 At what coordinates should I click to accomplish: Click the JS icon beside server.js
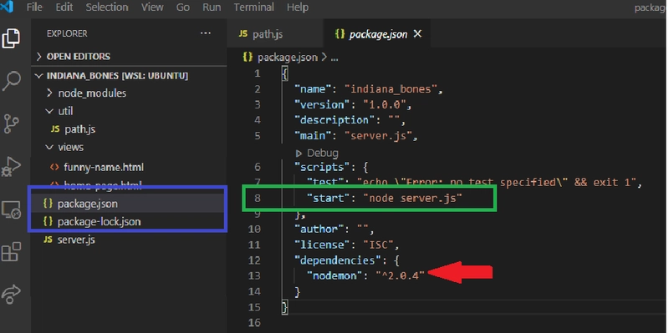tap(48, 240)
